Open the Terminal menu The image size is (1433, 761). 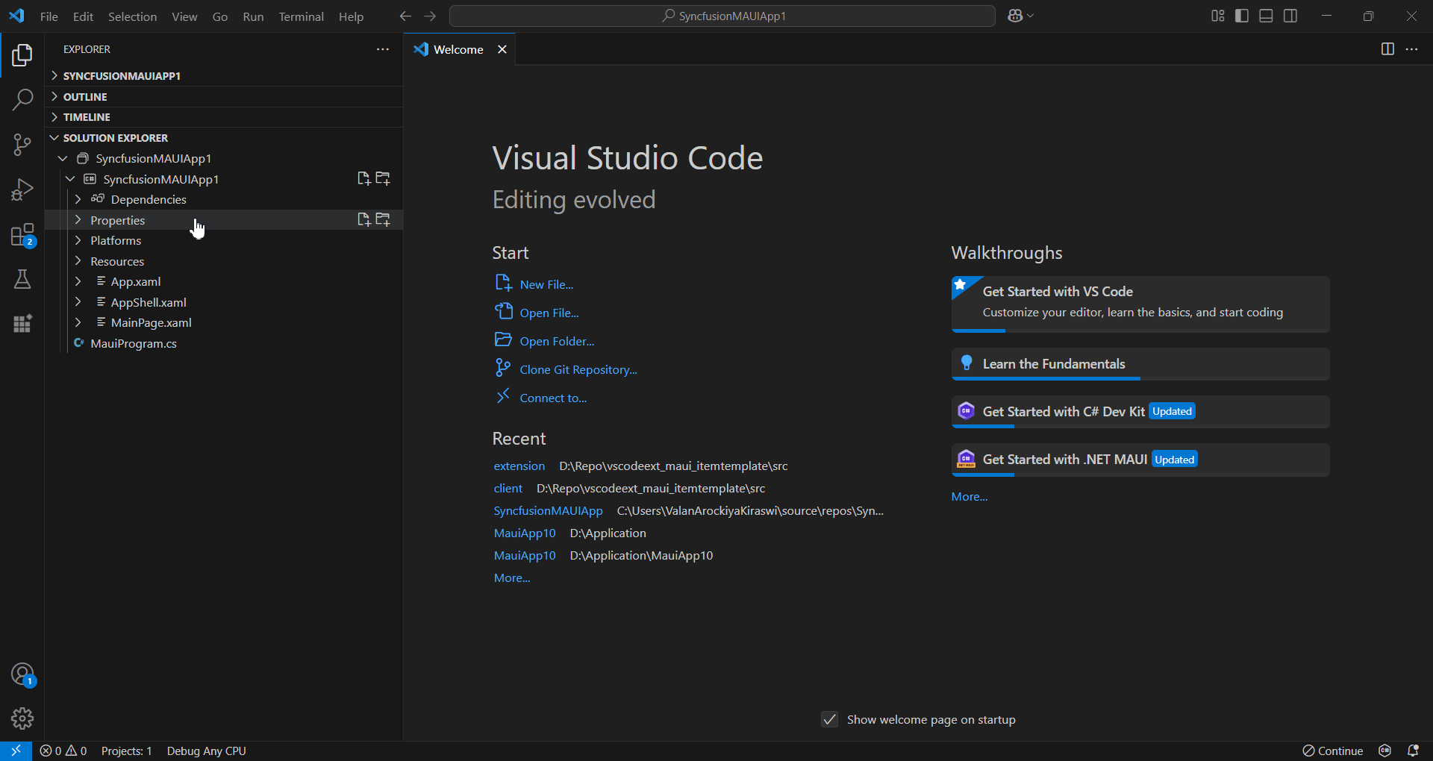click(x=301, y=16)
